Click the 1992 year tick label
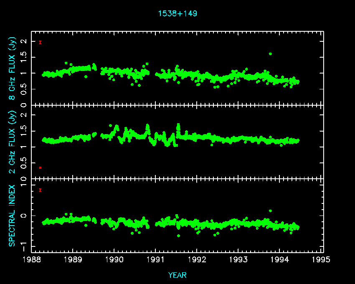This screenshot has height=284, width=355. (x=198, y=259)
